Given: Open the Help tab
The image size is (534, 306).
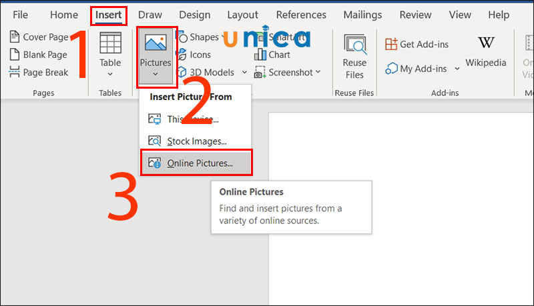Looking at the screenshot, I should tap(499, 15).
